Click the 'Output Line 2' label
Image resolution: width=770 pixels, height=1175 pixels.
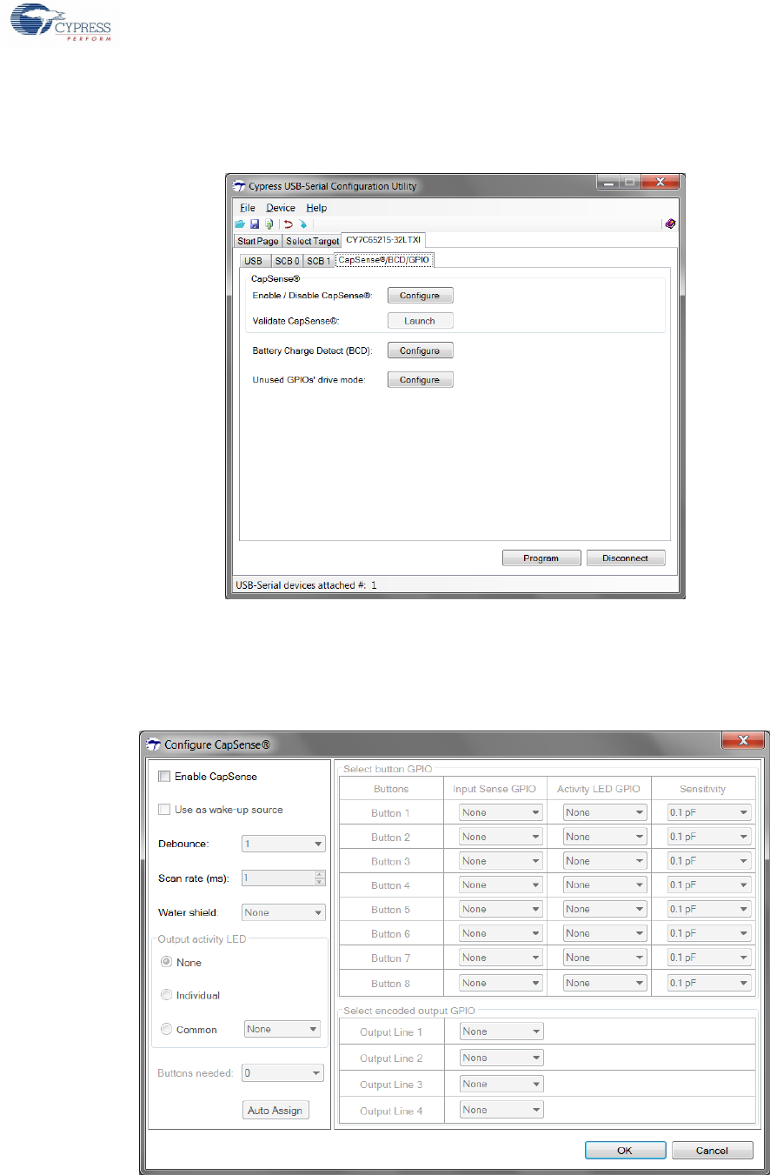pyautogui.click(x=391, y=1058)
